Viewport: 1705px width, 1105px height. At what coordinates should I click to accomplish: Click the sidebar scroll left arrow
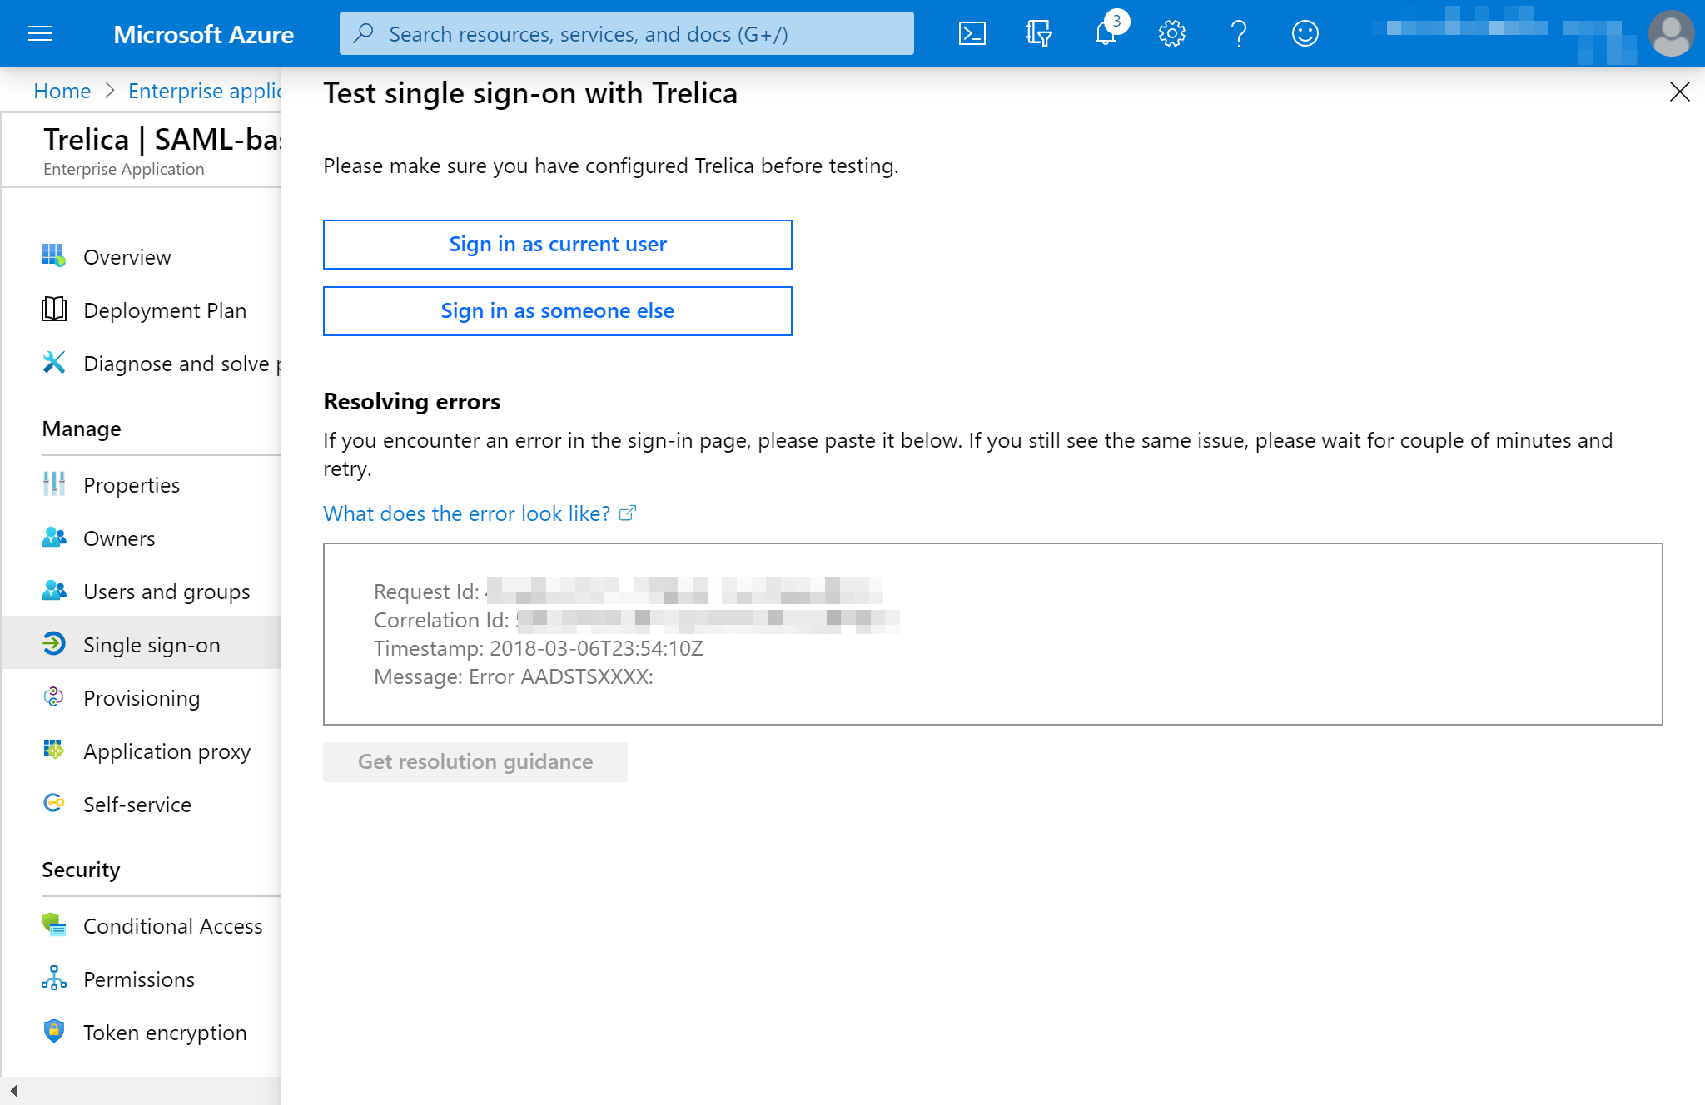[13, 1090]
